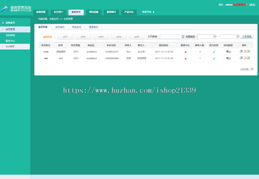259x179 pixels.
Task: Open the 后台用户 top menu
Action: pyautogui.click(x=58, y=12)
